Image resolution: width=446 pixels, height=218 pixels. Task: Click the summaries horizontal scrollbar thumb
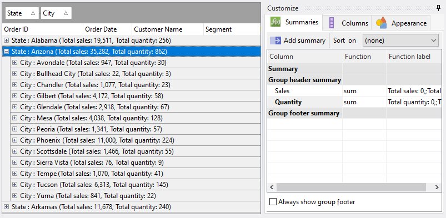pos(351,187)
